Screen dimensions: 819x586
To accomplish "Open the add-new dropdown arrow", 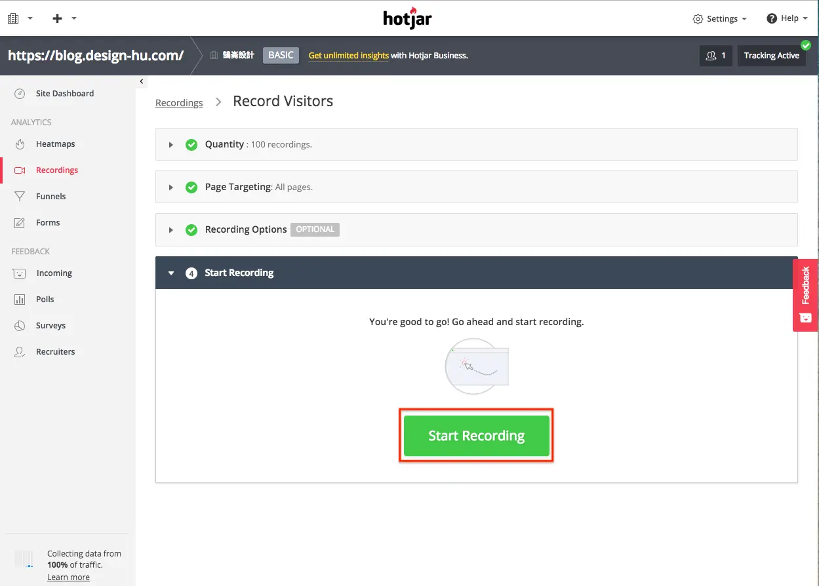I will 74,18.
